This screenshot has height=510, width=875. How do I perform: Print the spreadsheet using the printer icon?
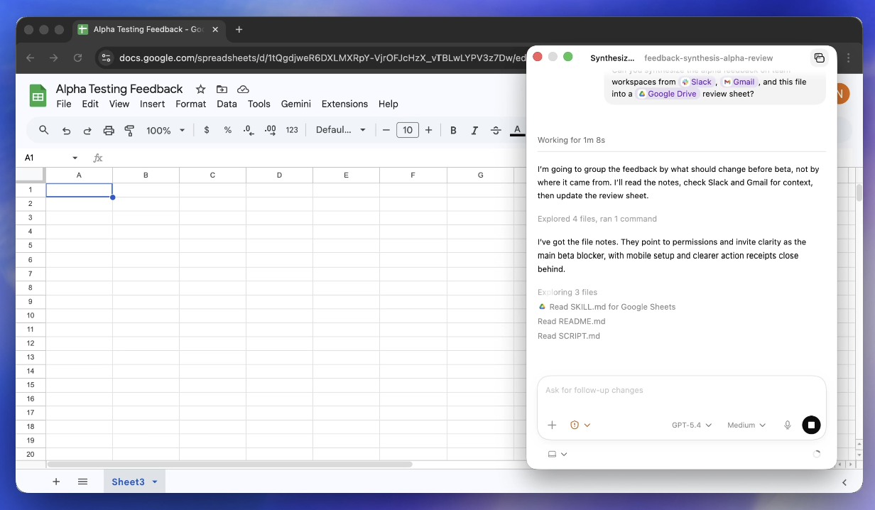(x=109, y=130)
